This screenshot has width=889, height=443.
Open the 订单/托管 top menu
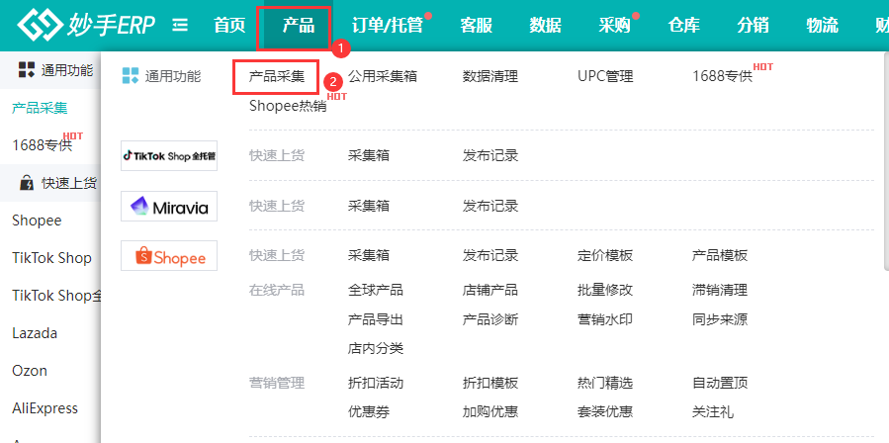coord(387,26)
